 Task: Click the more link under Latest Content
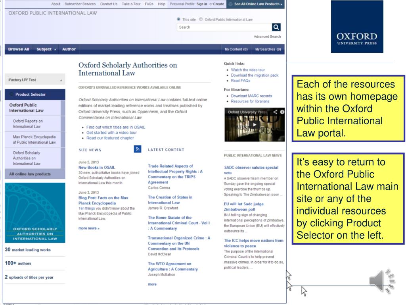[152, 284]
